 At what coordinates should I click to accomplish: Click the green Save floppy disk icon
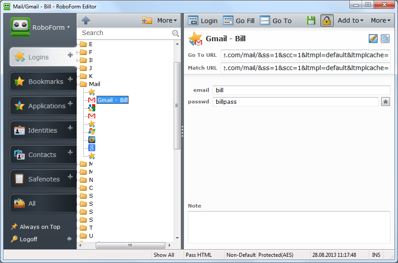(311, 20)
